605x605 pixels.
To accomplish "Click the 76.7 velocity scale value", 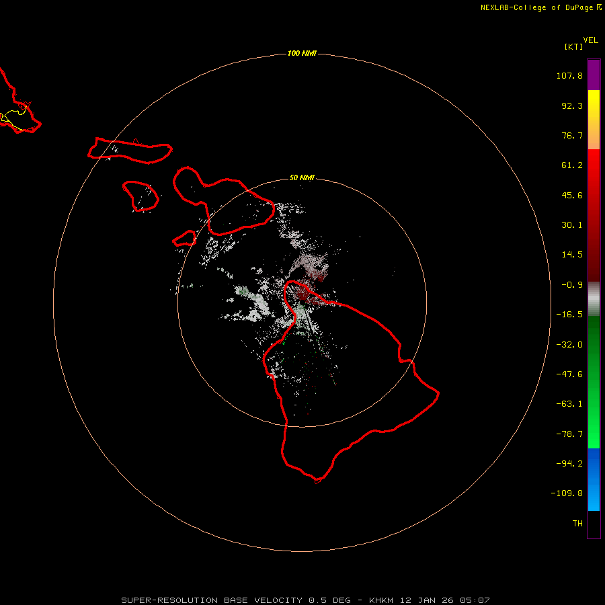I will (x=572, y=135).
